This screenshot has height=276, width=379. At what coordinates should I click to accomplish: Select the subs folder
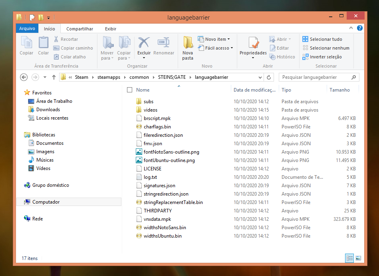point(145,102)
